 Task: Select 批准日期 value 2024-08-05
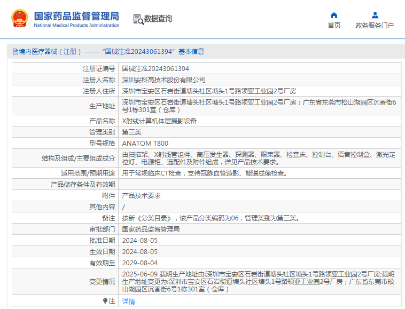pyautogui.click(x=140, y=240)
